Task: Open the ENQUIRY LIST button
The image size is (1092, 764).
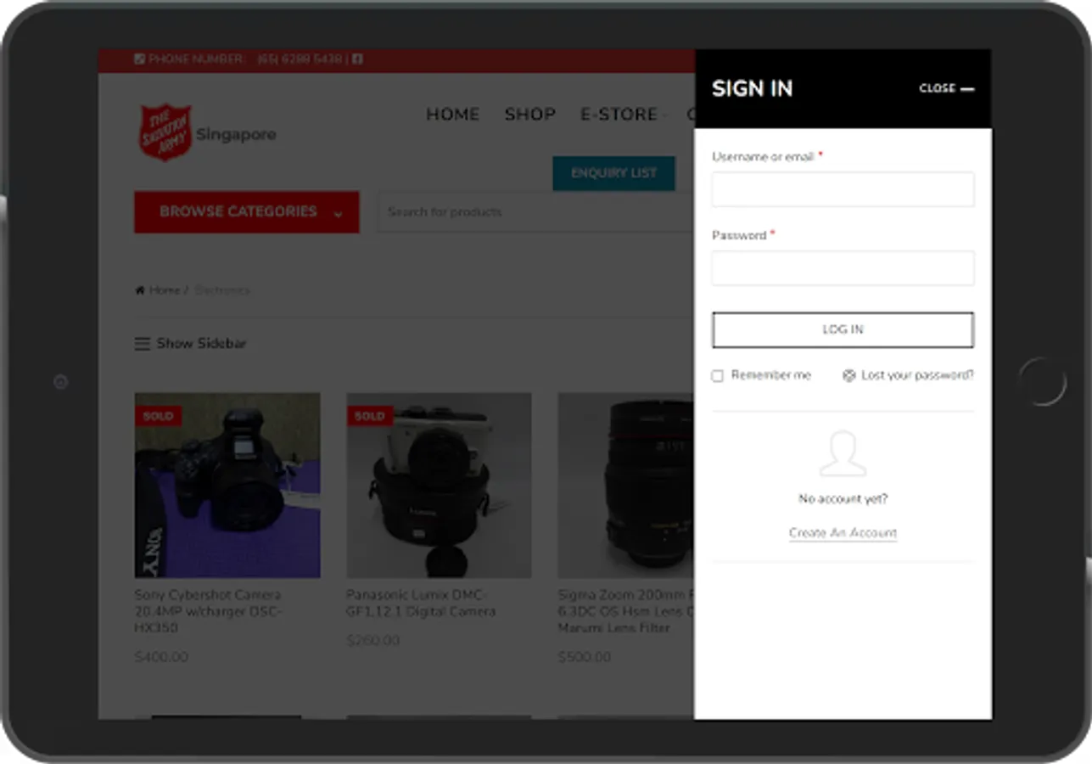Action: (x=614, y=173)
